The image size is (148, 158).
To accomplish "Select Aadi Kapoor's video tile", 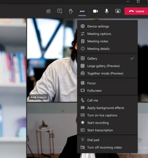I will pos(52,60).
